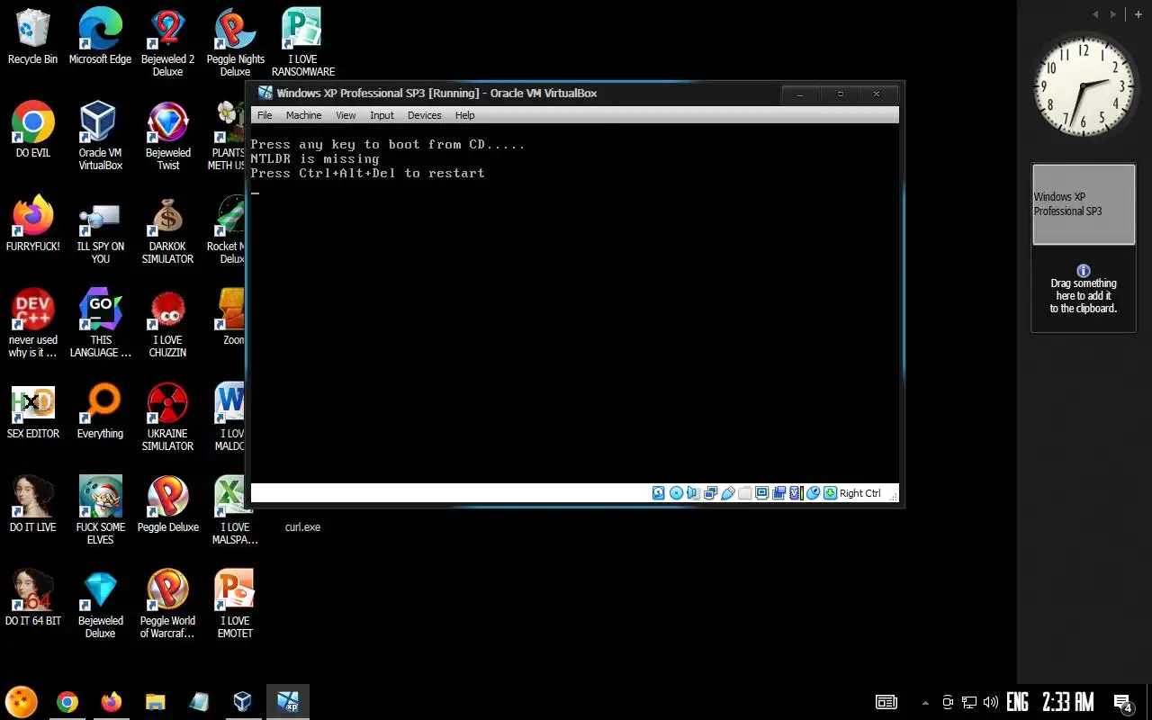
Task: Click the audio indicator in VM status bar
Action: pos(693,493)
